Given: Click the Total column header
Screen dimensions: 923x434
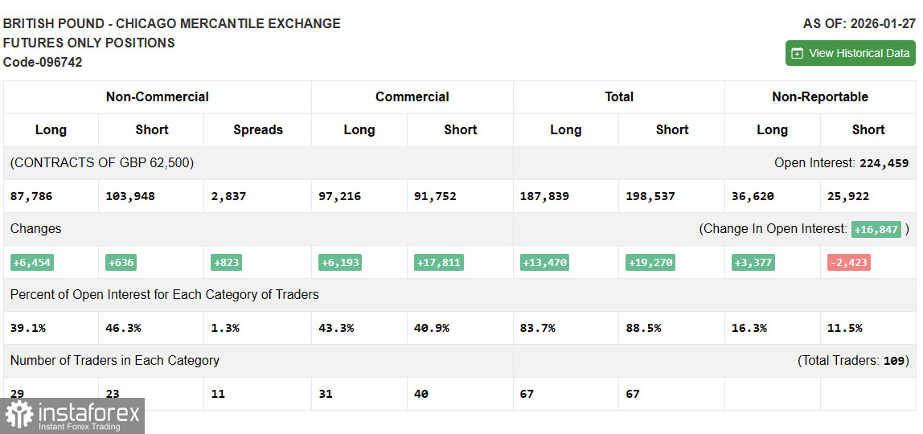Looking at the screenshot, I should click(618, 96).
